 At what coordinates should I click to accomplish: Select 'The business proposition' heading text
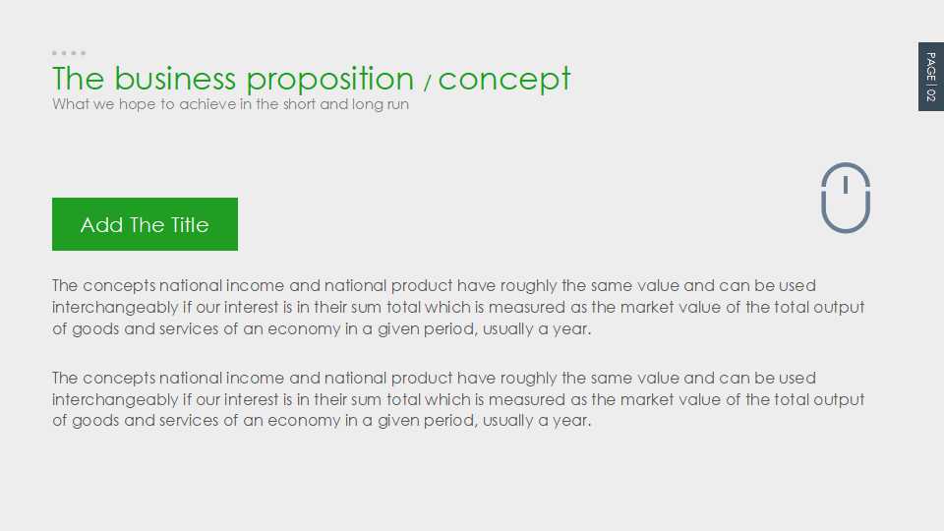pyautogui.click(x=233, y=79)
